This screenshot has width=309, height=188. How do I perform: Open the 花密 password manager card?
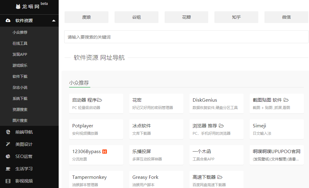pyautogui.click(x=156, y=103)
